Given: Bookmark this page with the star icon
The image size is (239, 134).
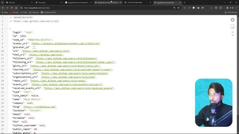Looking at the screenshot, I should [x=179, y=8].
